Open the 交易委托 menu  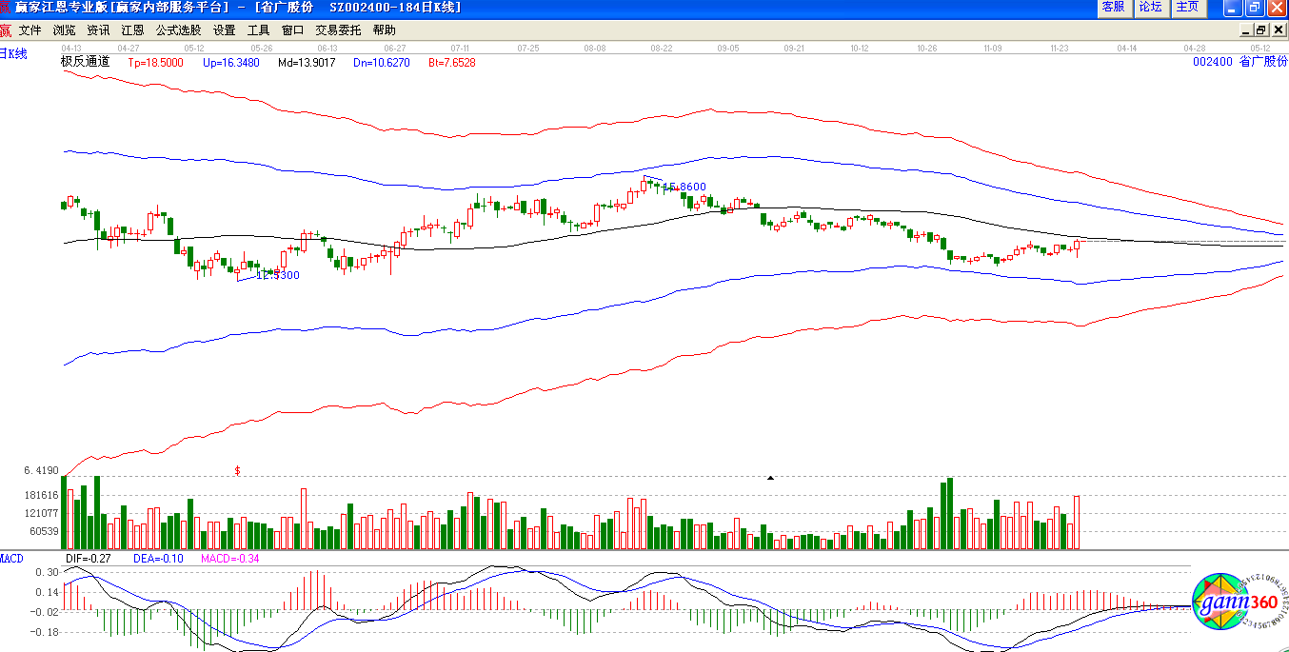(339, 30)
